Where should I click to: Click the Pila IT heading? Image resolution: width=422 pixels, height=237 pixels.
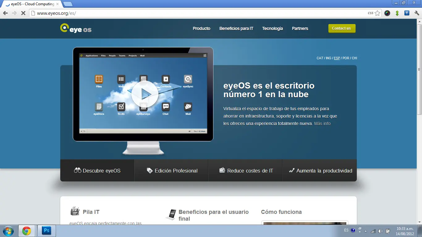point(91,212)
